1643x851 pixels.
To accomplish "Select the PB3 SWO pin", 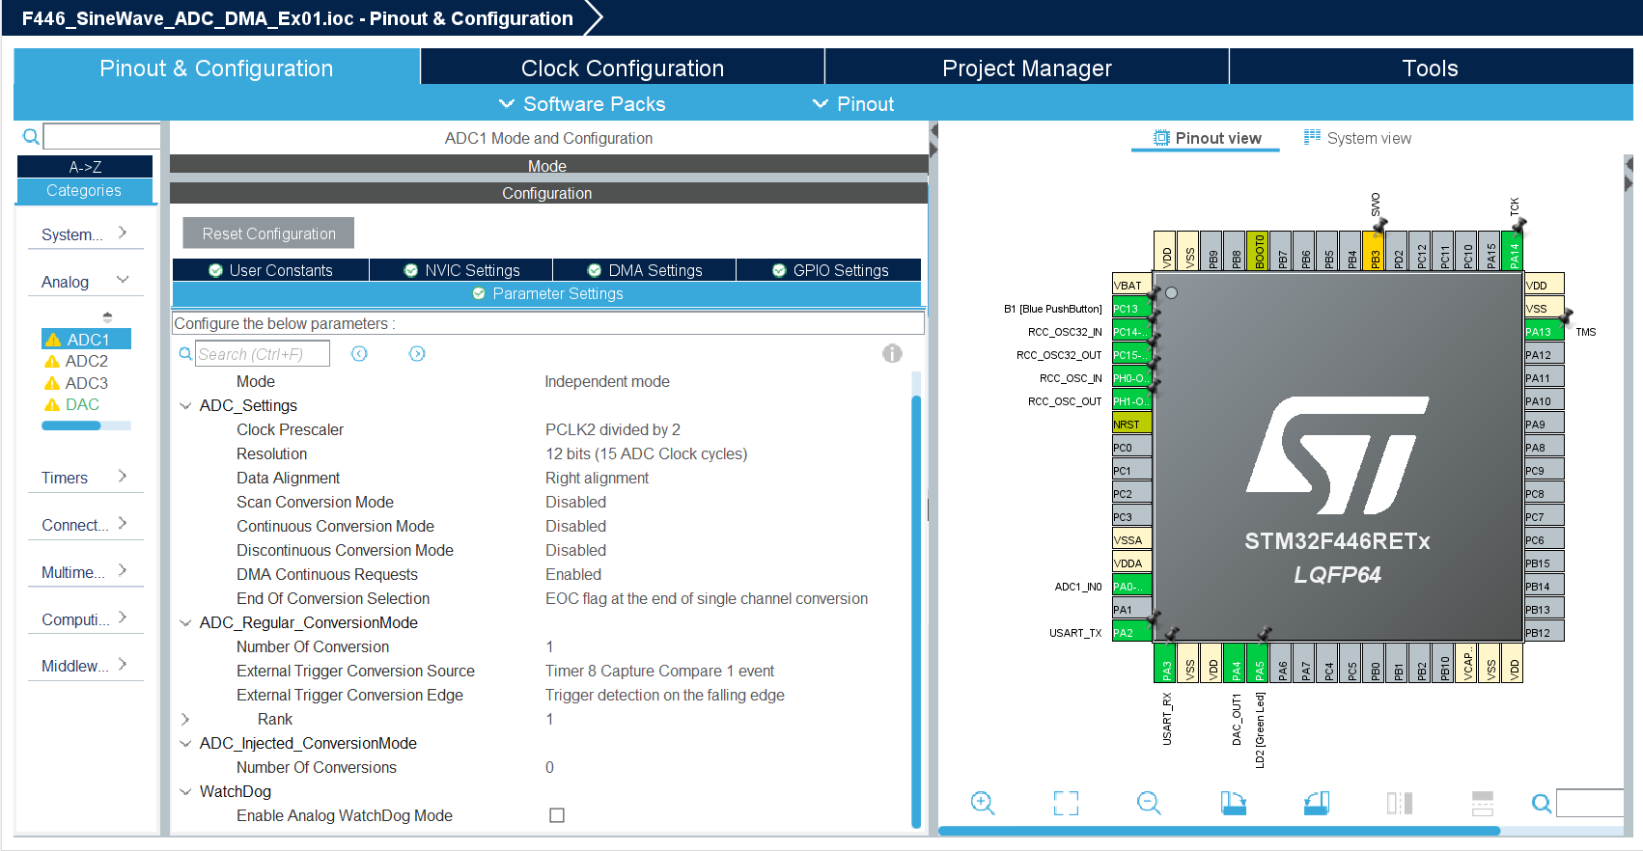I will click(x=1375, y=251).
